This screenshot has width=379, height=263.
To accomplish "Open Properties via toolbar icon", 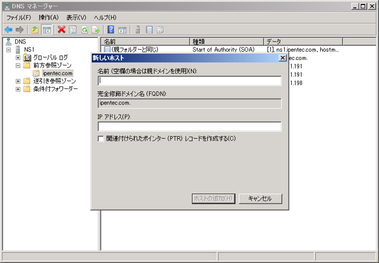I will (73, 30).
